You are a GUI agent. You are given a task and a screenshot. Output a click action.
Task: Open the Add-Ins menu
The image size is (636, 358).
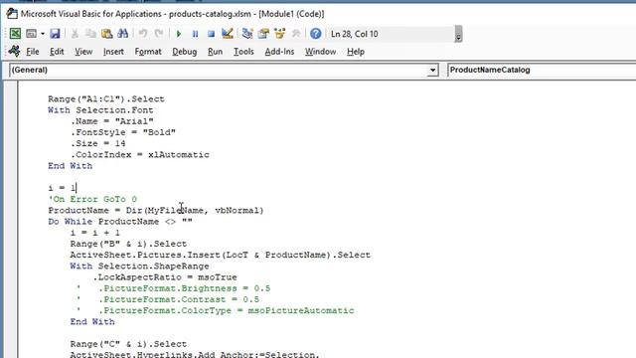(x=279, y=52)
